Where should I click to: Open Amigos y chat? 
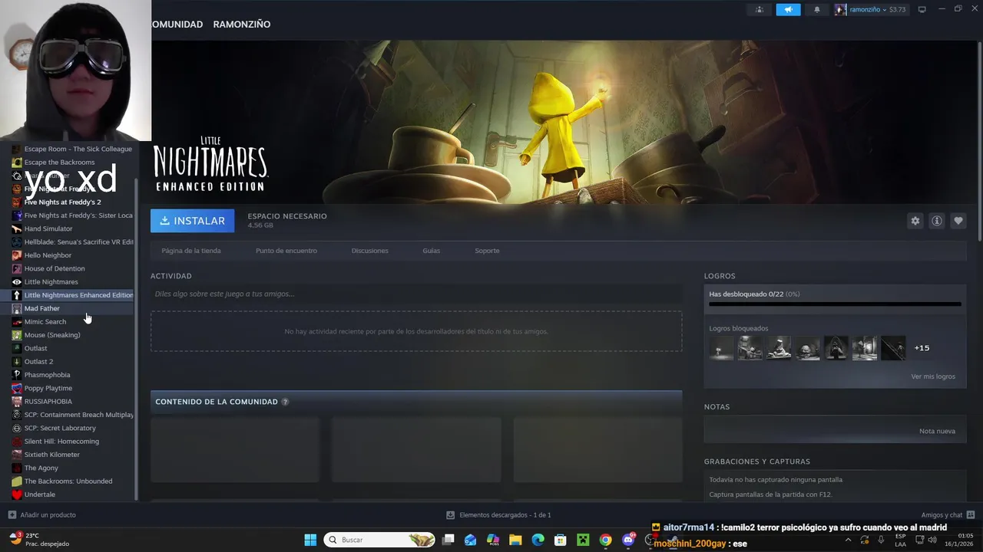948,515
